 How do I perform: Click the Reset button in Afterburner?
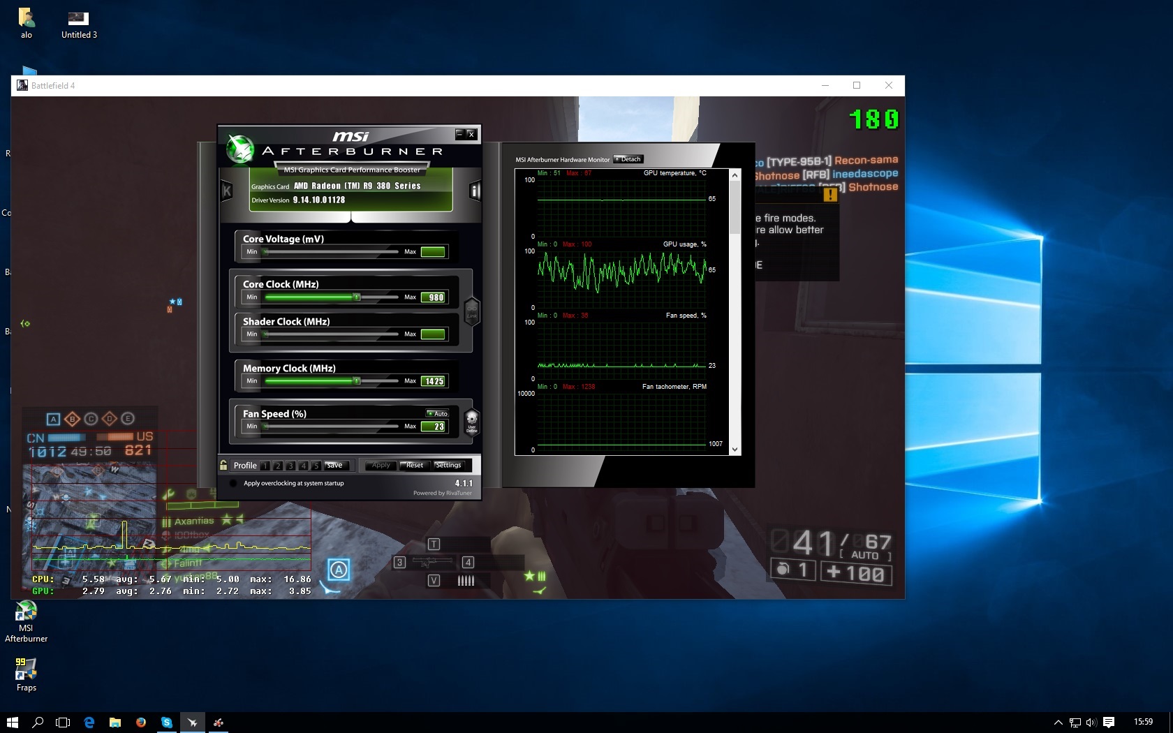click(415, 465)
